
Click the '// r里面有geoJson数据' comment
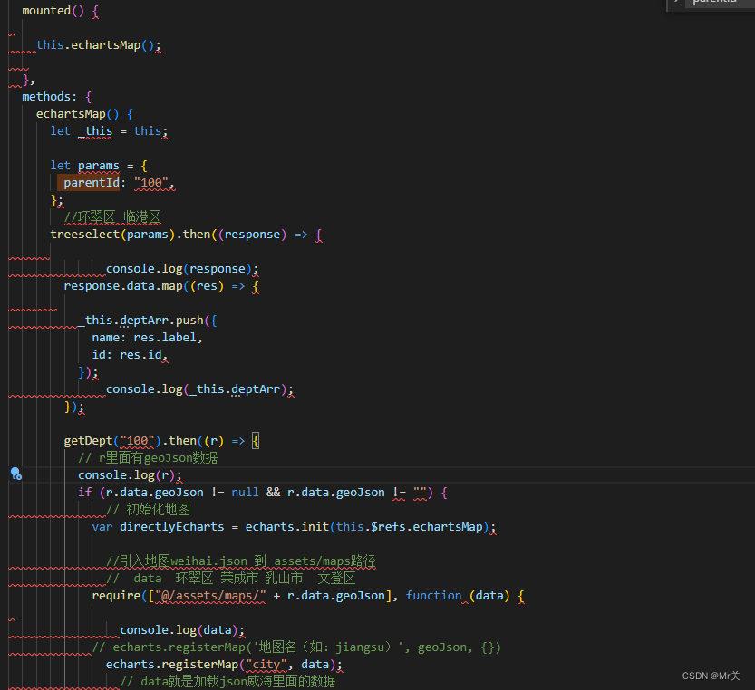coord(148,457)
